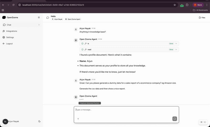Click the Work profile button in browser
This screenshot has height=127, width=210.
[x=198, y=5]
